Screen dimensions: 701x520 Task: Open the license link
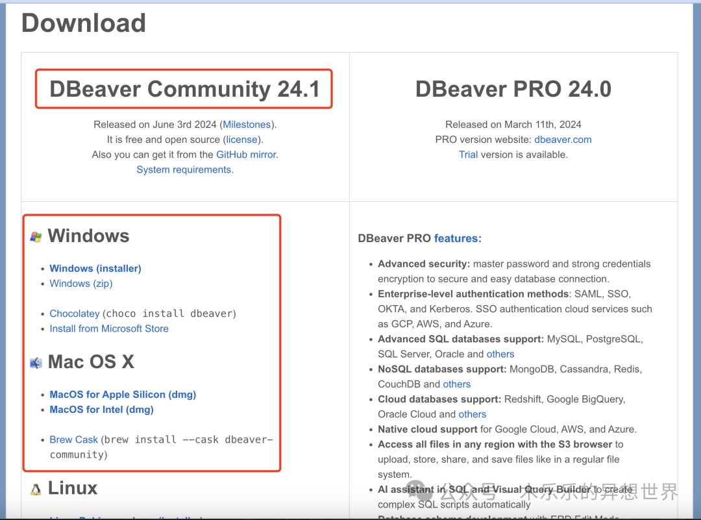pyautogui.click(x=241, y=140)
